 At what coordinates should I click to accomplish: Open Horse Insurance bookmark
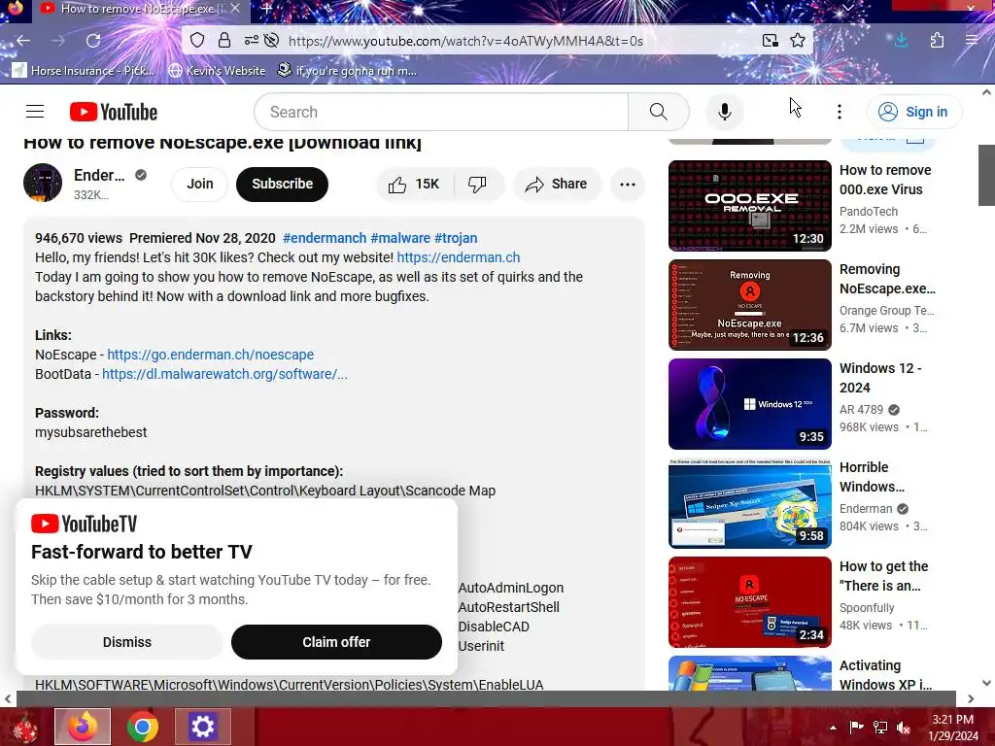click(x=84, y=70)
